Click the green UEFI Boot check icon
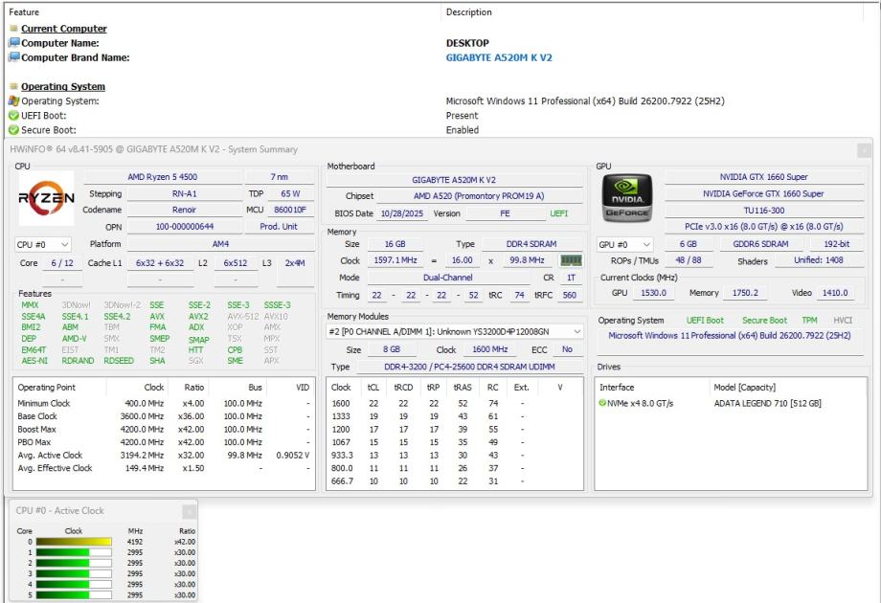The height and width of the screenshot is (603, 881). point(13,116)
